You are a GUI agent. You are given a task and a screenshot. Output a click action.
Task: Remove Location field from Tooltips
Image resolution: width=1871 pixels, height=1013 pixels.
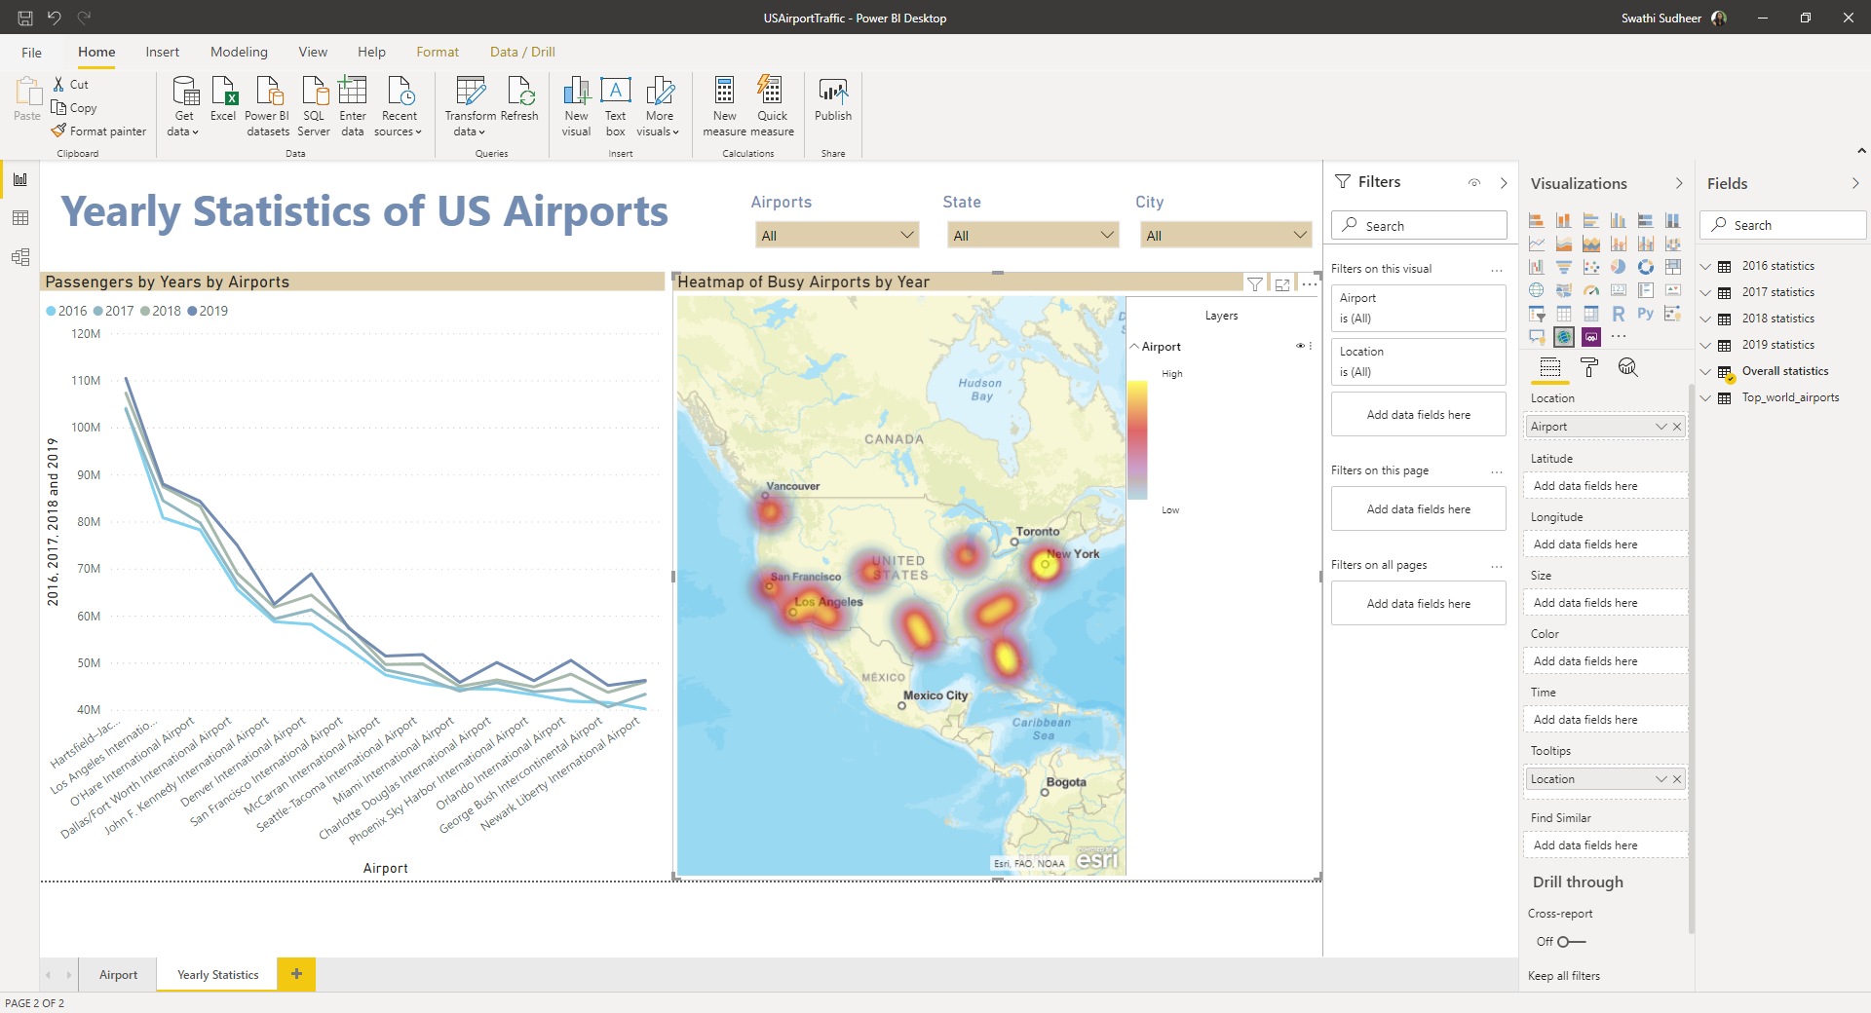pyautogui.click(x=1677, y=779)
